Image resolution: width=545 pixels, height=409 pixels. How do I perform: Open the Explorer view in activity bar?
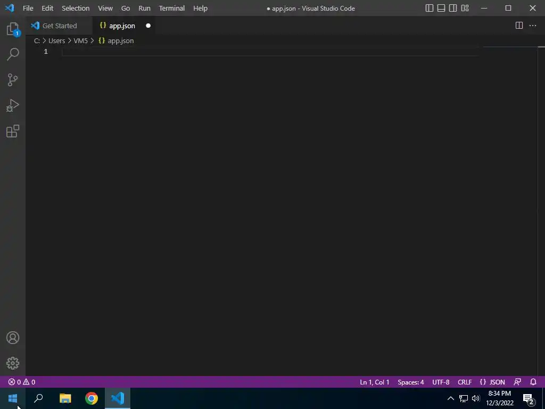point(13,29)
